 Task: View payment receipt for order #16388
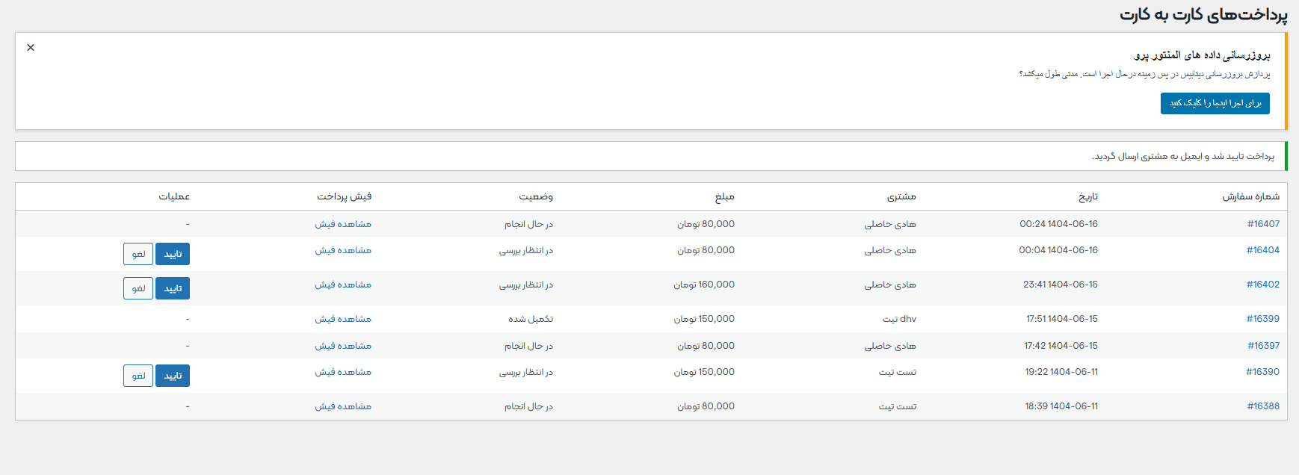point(343,406)
